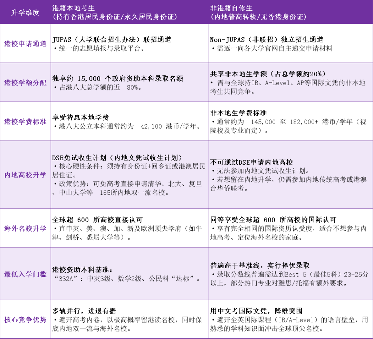Select header text '港籍本地考生'
373x339 pixels.
74,8
